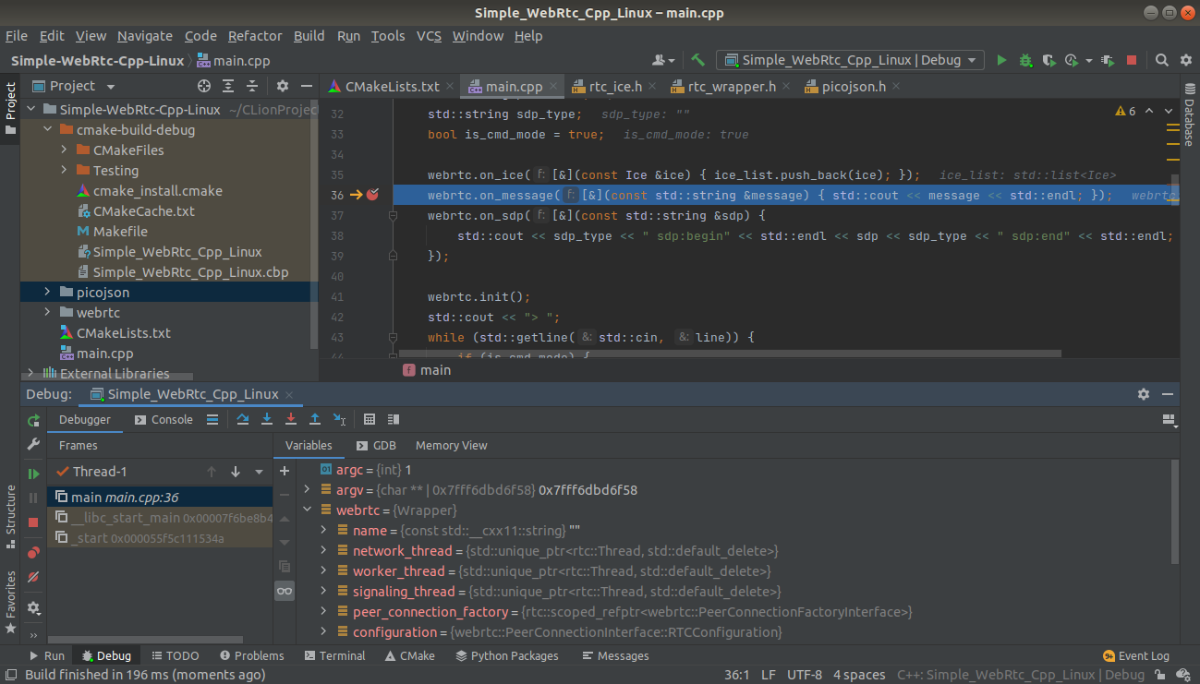Run Simple_WebRtc_Cpp_Linux with the green play icon
Viewport: 1200px width, 684px height.
[x=1001, y=60]
